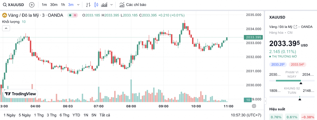Toggle the green market status dot
The width and height of the screenshot is (317, 120).
click(x=70, y=15)
